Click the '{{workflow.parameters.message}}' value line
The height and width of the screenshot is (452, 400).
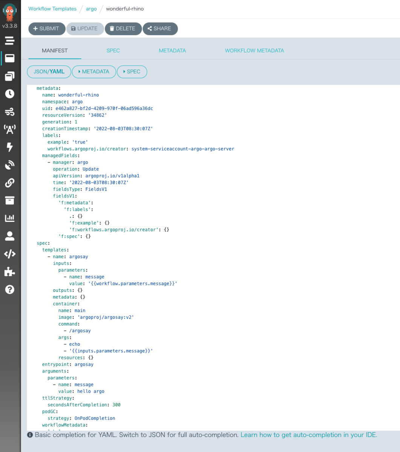pyautogui.click(x=123, y=284)
